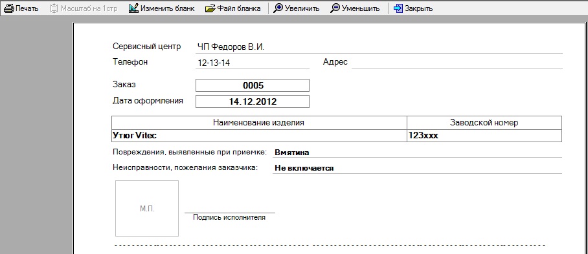This screenshot has width=588, height=254.
Task: Click the Заказ label
Action: pos(124,85)
